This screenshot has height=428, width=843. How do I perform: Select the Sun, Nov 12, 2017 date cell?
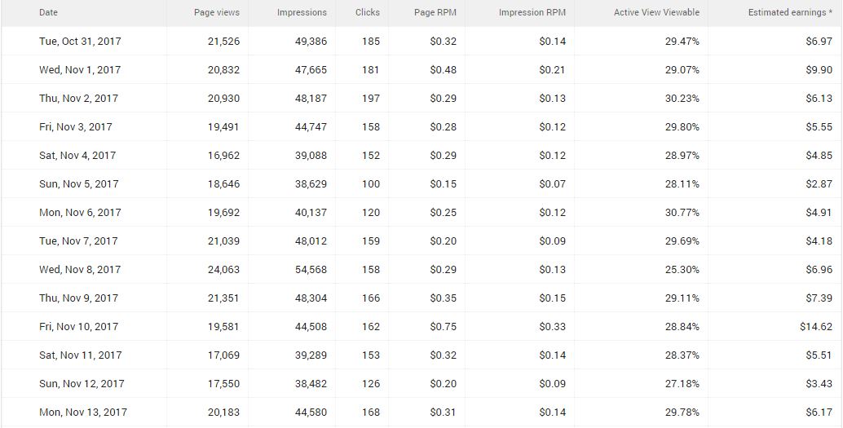(x=82, y=383)
